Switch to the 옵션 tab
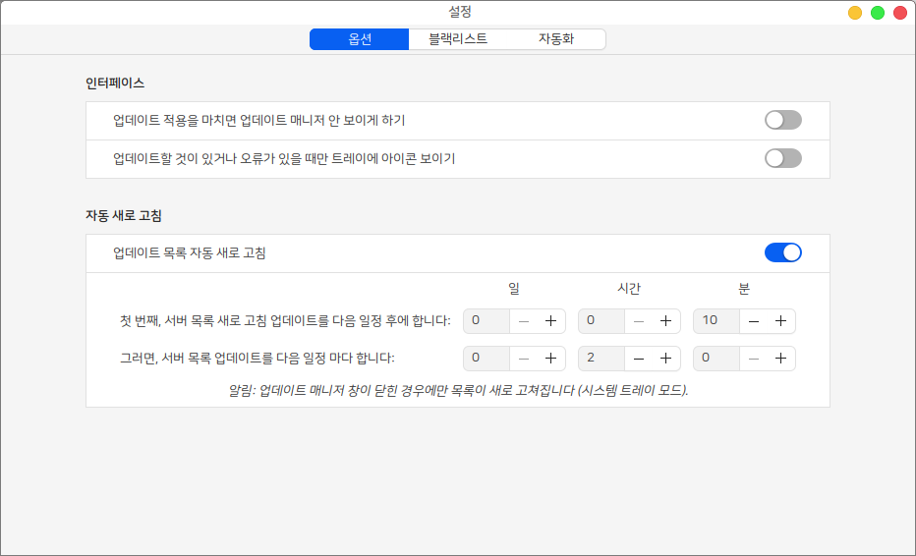Screen dimensions: 916x556 pos(359,39)
